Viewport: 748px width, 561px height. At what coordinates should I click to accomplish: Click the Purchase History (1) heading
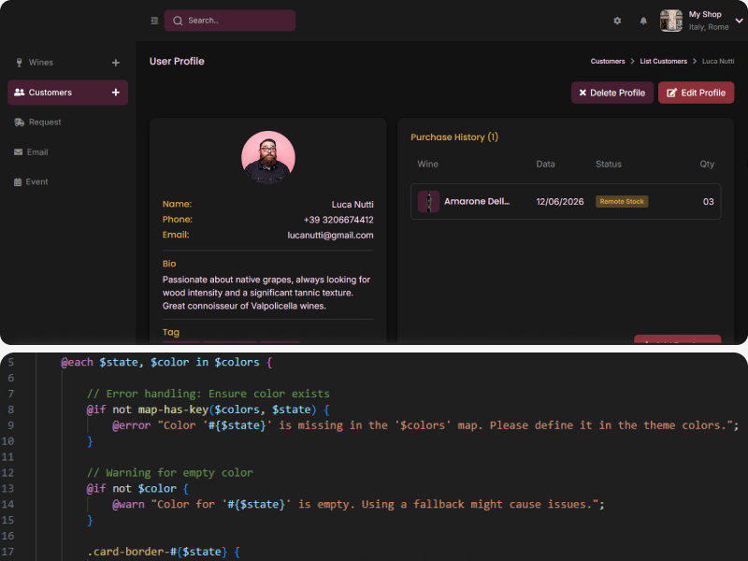(454, 137)
